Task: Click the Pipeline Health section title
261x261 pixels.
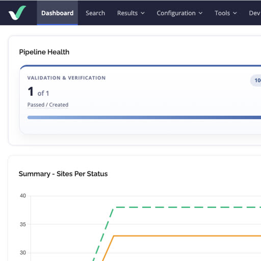Action: point(44,52)
